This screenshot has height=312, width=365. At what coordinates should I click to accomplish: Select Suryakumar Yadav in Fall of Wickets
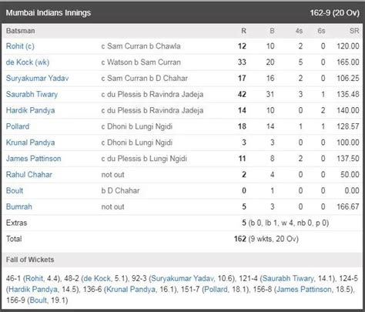[x=182, y=278]
